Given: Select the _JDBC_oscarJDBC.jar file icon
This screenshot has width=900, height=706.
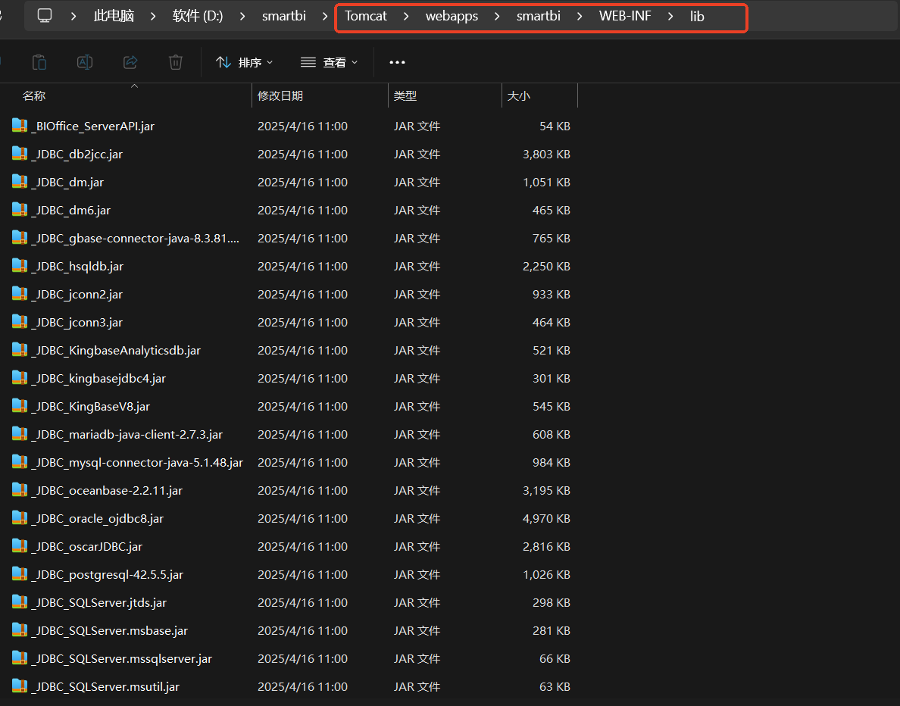Looking at the screenshot, I should coord(20,546).
